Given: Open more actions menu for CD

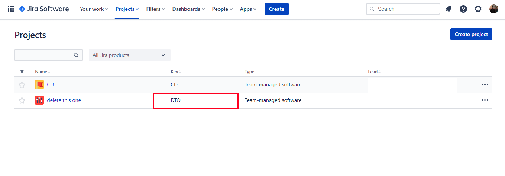Looking at the screenshot, I should [485, 84].
